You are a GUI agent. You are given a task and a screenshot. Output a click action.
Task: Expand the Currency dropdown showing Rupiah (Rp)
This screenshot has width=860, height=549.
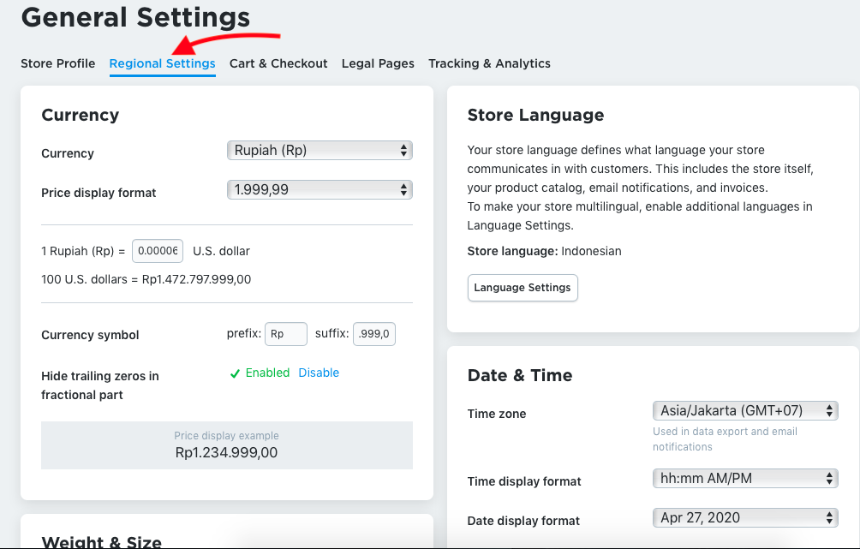[320, 151]
